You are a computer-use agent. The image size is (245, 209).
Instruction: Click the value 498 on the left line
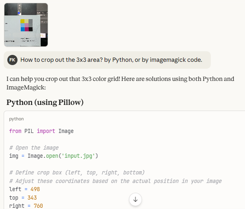click(x=35, y=189)
